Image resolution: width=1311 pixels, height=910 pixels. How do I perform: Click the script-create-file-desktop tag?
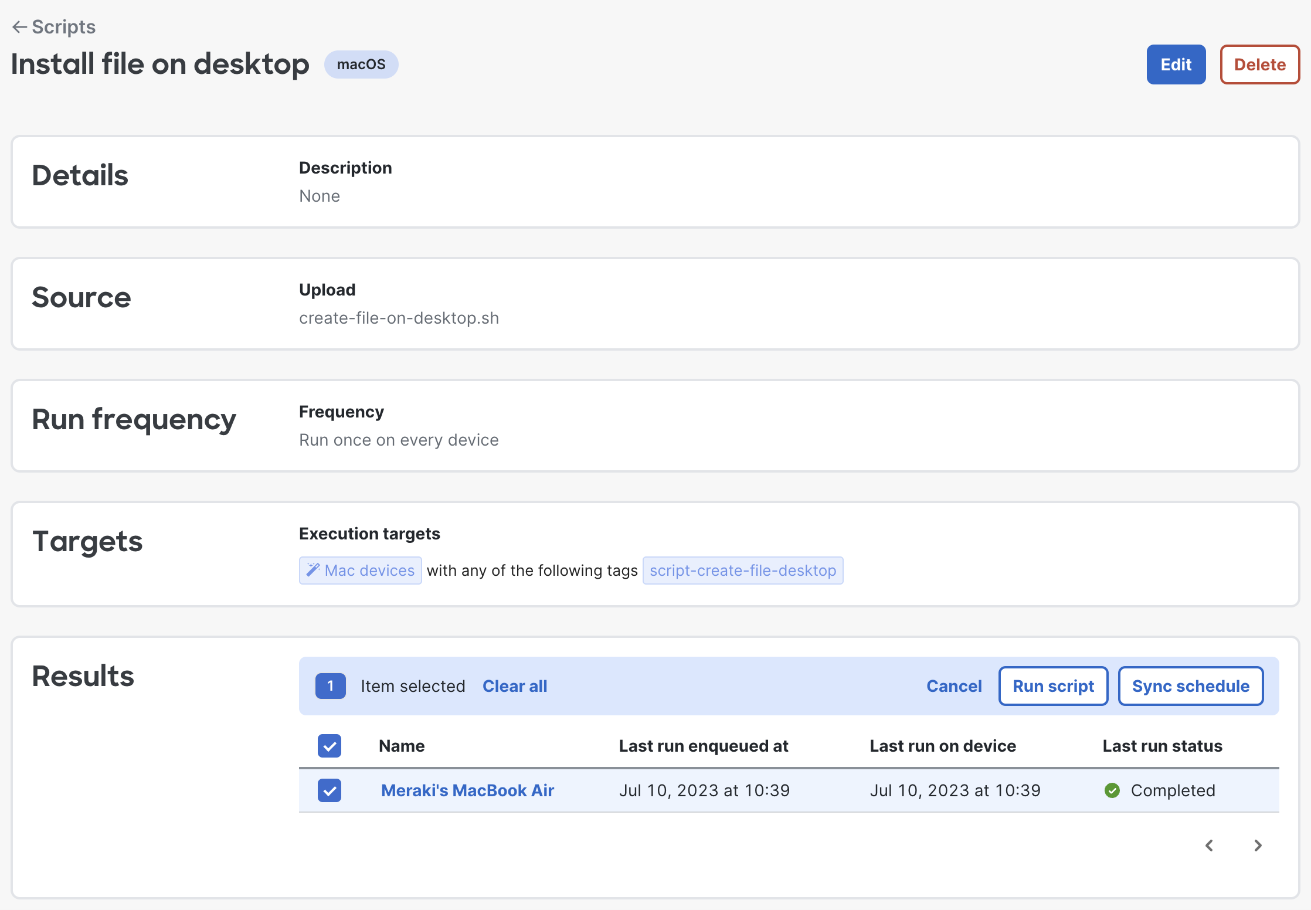pos(742,571)
